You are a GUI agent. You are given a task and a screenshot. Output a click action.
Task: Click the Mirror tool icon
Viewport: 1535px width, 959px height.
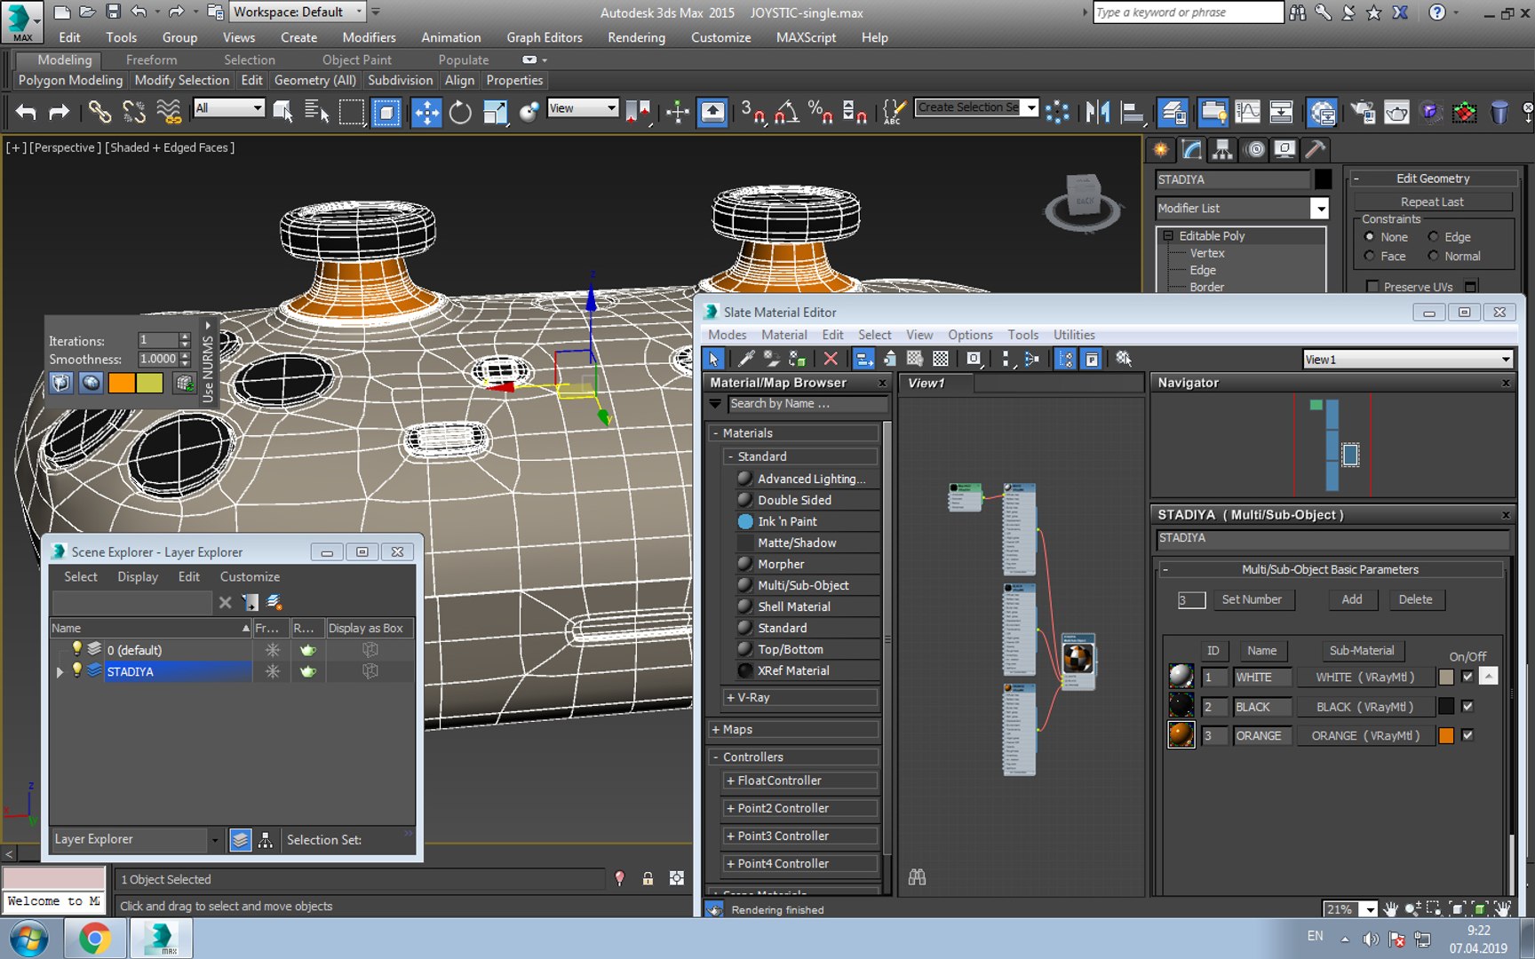point(1098,112)
